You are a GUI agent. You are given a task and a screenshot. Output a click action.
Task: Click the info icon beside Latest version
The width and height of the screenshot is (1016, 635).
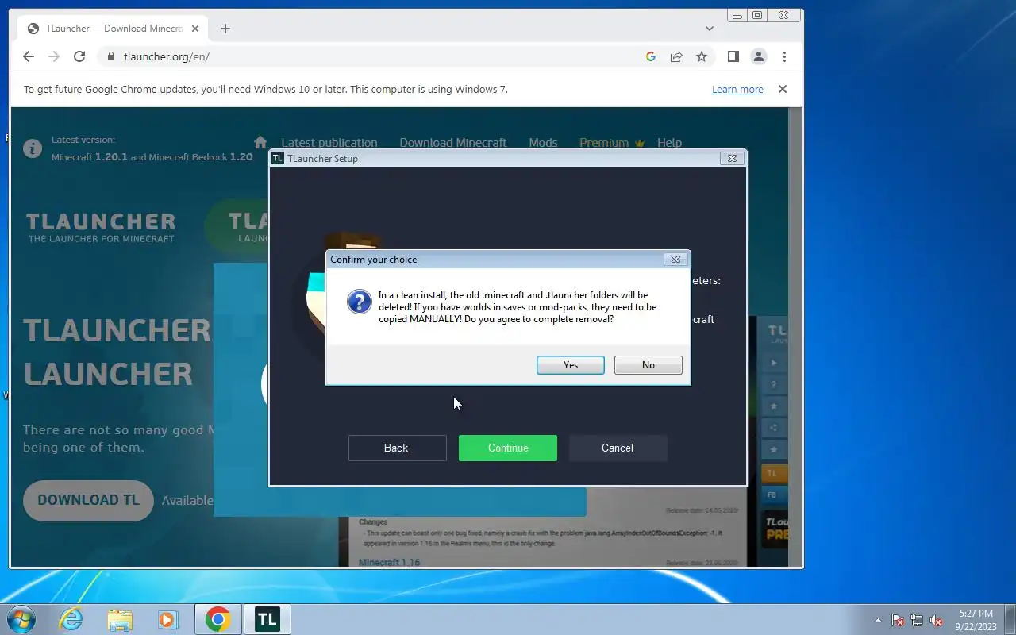click(33, 148)
